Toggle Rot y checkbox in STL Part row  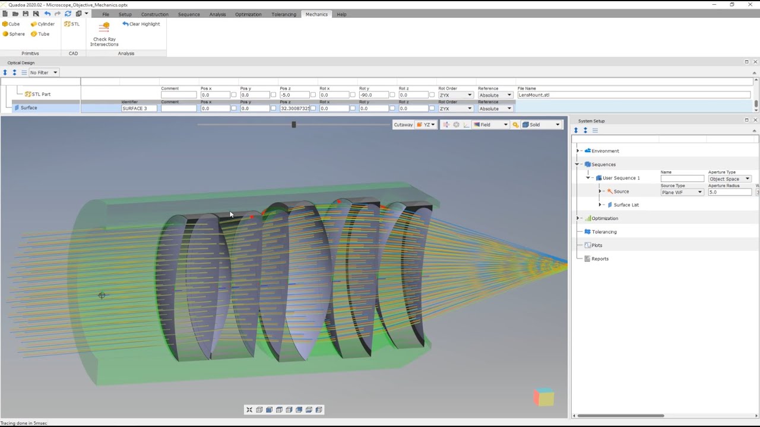392,95
